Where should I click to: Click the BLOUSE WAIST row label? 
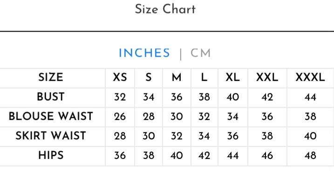pos(51,117)
